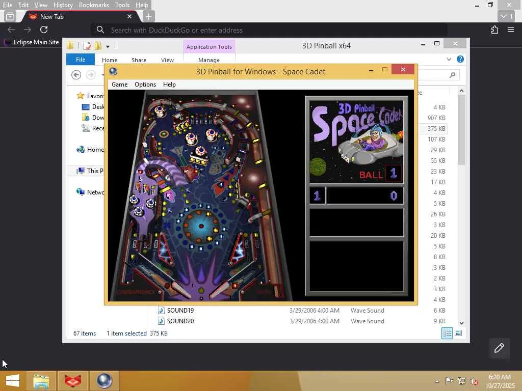Viewport: 522px width, 391px height.
Task: Click Explorer help question mark icon
Action: pos(460,59)
